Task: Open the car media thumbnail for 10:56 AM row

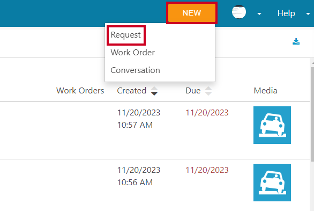Action: click(x=272, y=183)
